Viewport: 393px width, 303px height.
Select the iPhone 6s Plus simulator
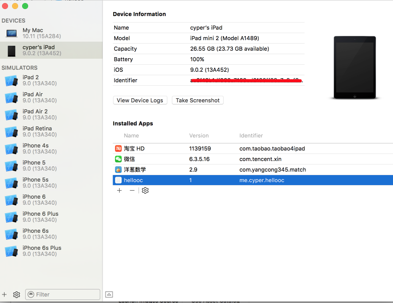tap(42, 251)
